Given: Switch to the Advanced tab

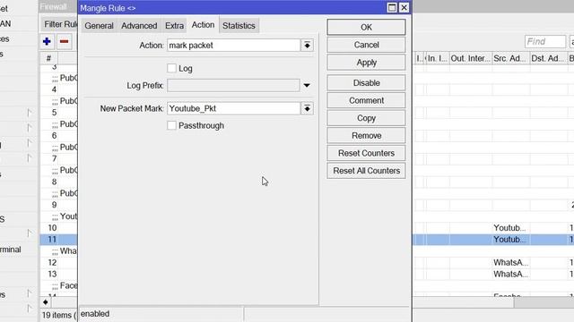Looking at the screenshot, I should (x=139, y=26).
